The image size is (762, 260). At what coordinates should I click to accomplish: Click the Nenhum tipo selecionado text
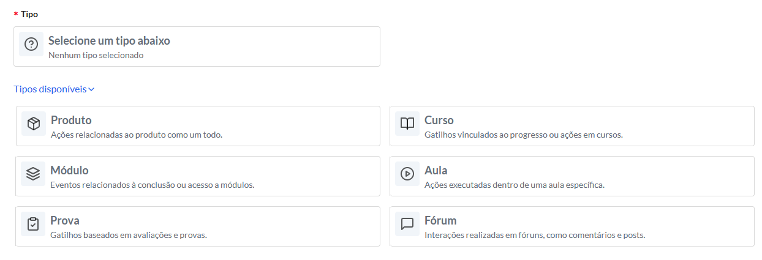coord(96,55)
